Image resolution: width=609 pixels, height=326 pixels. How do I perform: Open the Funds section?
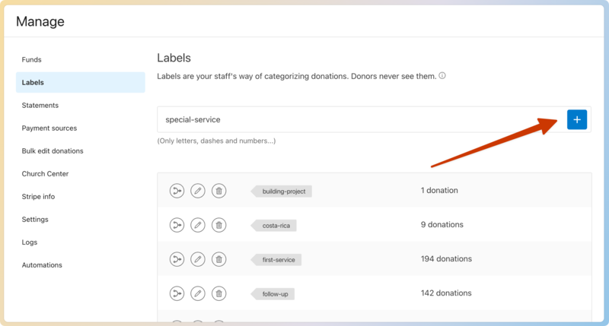pos(32,59)
